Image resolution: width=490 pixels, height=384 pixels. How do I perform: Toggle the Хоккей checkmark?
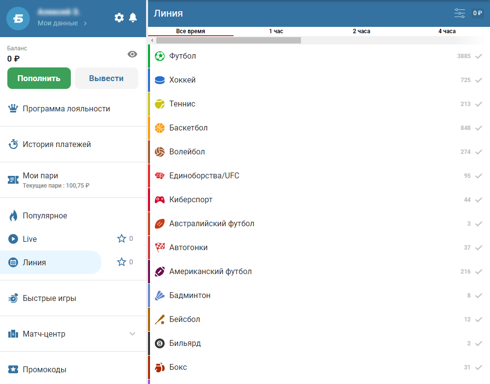point(478,80)
